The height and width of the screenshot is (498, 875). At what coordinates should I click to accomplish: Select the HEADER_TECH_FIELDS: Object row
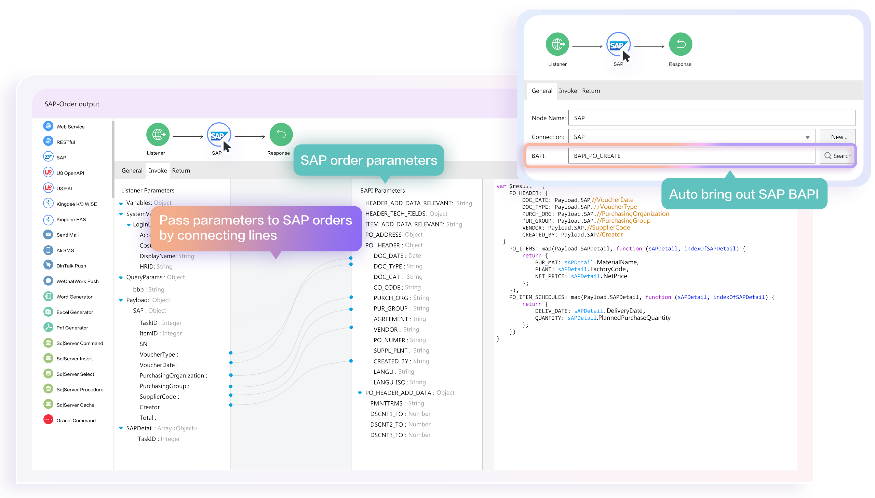click(406, 213)
